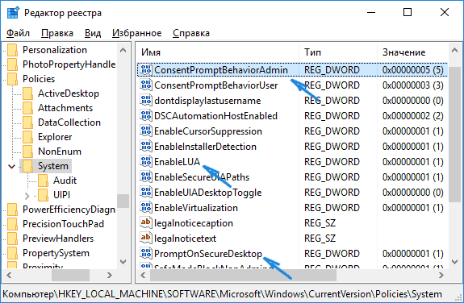464x303 pixels.
Task: Click tree pane scroll right arrow
Action: pyautogui.click(x=110, y=276)
